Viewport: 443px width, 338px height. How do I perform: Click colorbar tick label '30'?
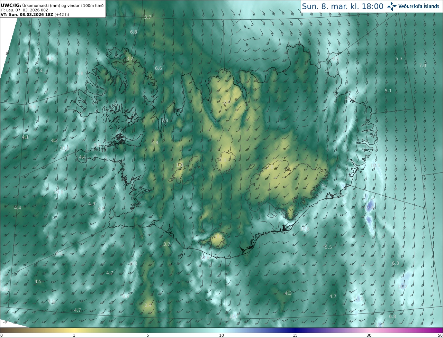click(x=369, y=335)
